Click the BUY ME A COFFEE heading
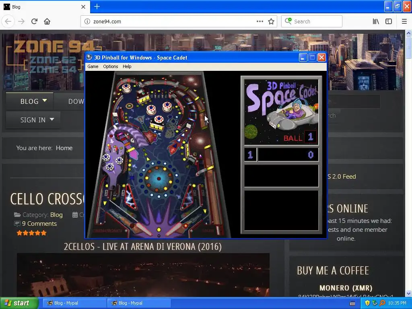412x309 pixels. pyautogui.click(x=333, y=270)
